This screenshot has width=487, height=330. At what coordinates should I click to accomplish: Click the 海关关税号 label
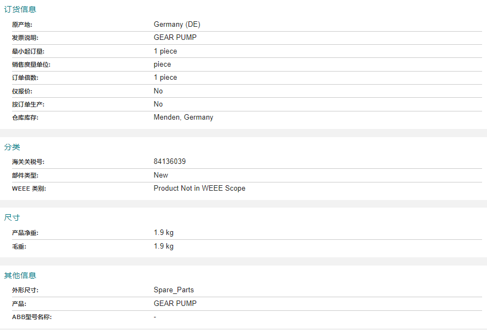28,162
